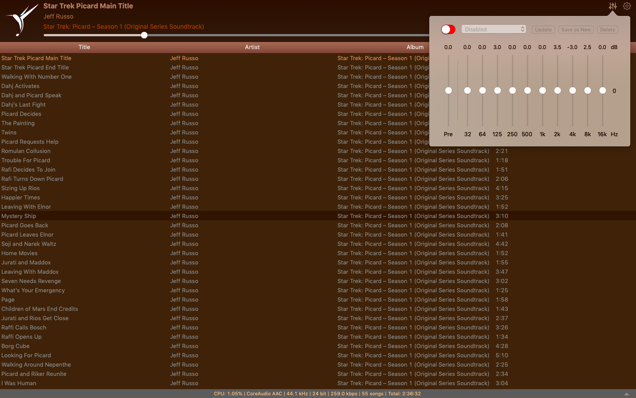Click the status bar audio info text
Image resolution: width=636 pixels, height=398 pixels.
click(x=317, y=394)
